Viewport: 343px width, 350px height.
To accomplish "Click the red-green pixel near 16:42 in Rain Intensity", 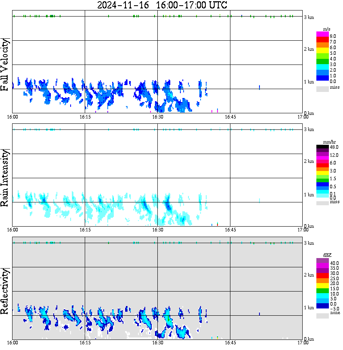I will pyautogui.click(x=218, y=224).
